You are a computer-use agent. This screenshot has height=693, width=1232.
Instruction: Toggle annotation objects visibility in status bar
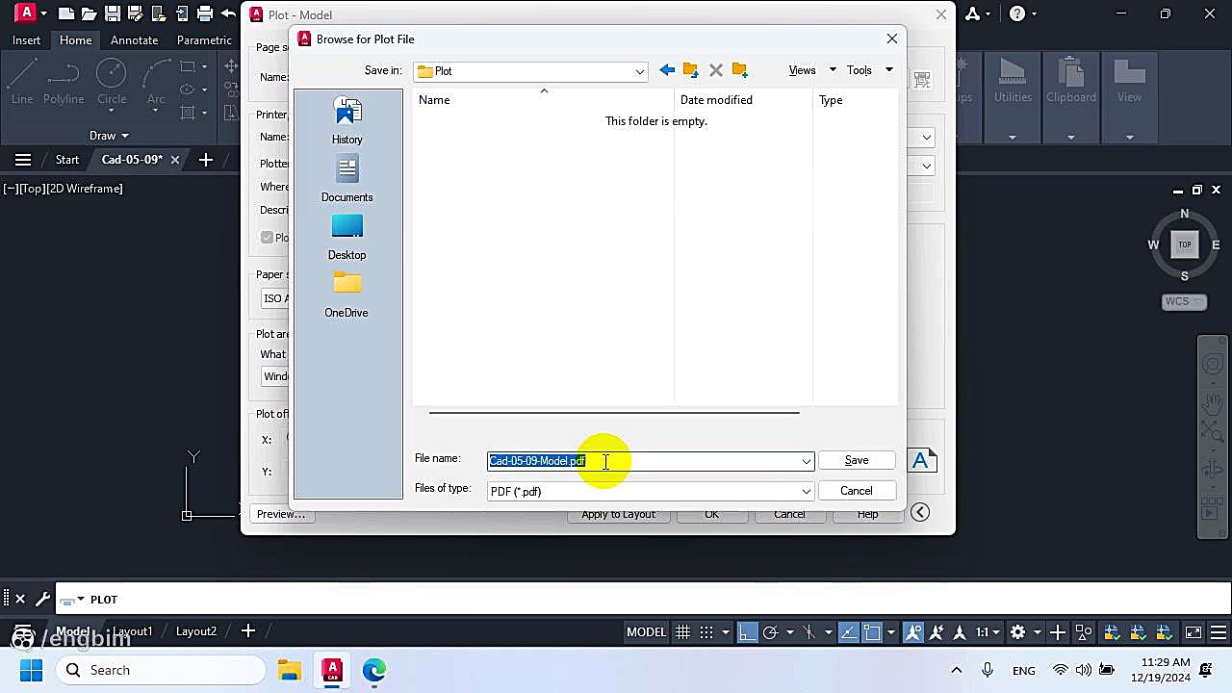pos(913,632)
